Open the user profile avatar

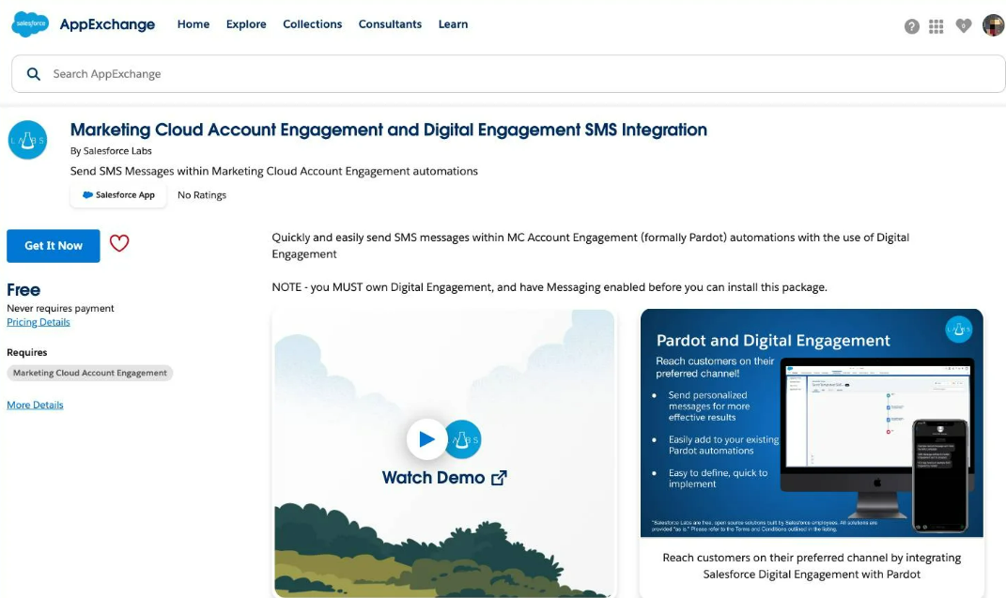click(993, 25)
